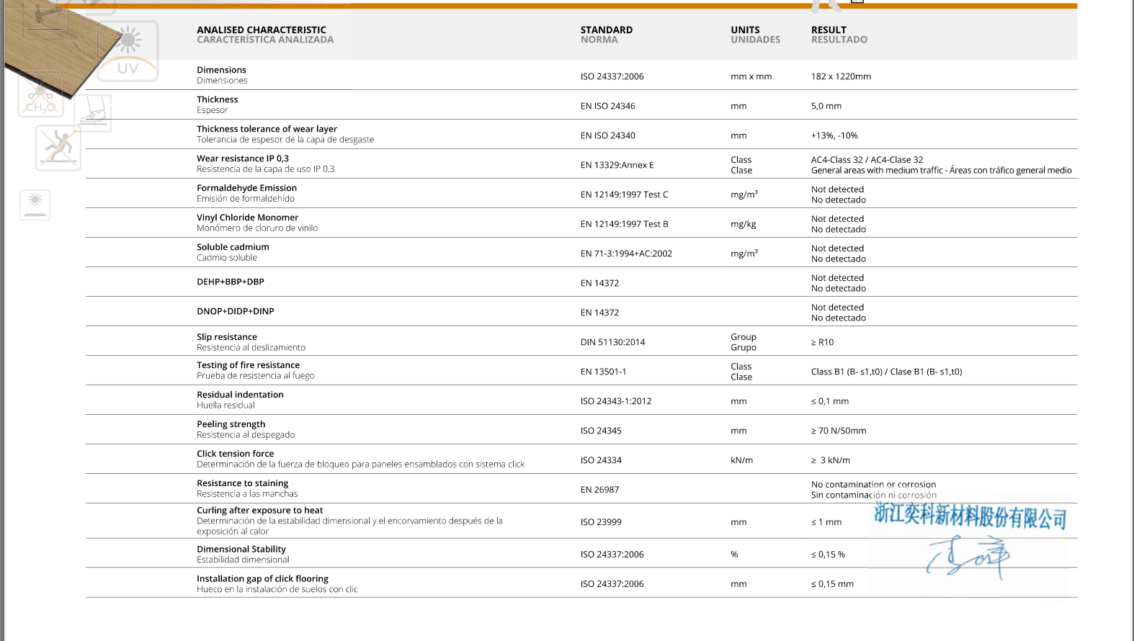Screen dimensions: 1134x641
Task: Click the STANDARD / NORMA column header
Action: (606, 35)
